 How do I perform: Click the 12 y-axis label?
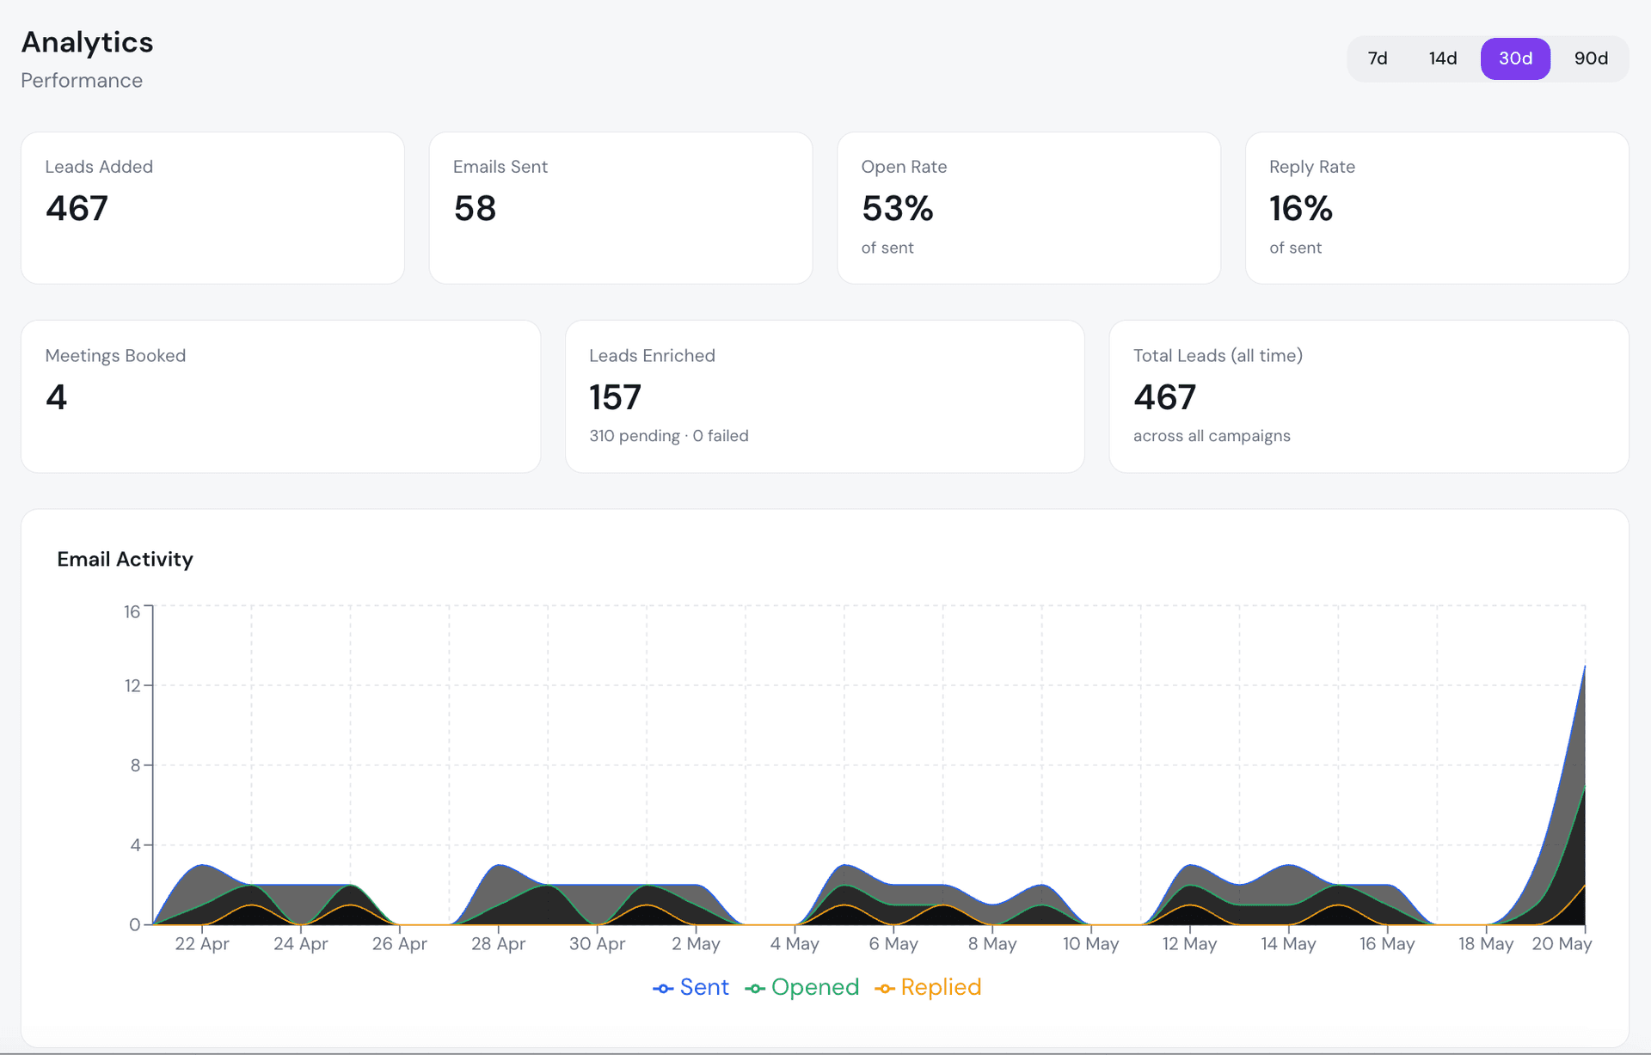click(132, 685)
